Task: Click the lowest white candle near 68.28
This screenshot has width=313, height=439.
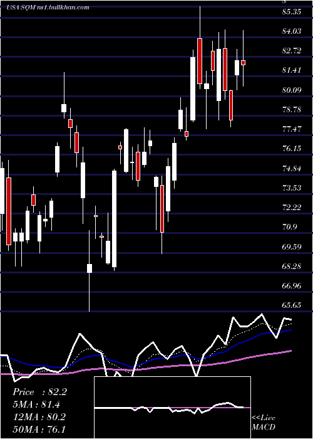Action: [90, 268]
